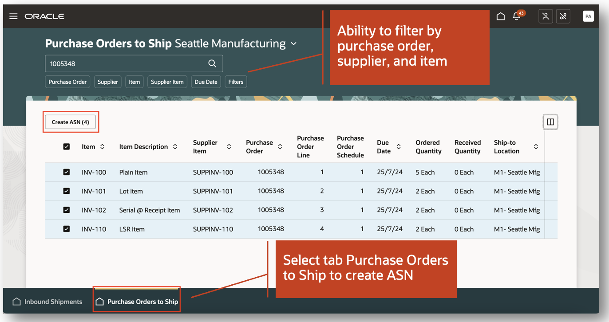
Task: Click the Plain Item description
Action: [134, 172]
